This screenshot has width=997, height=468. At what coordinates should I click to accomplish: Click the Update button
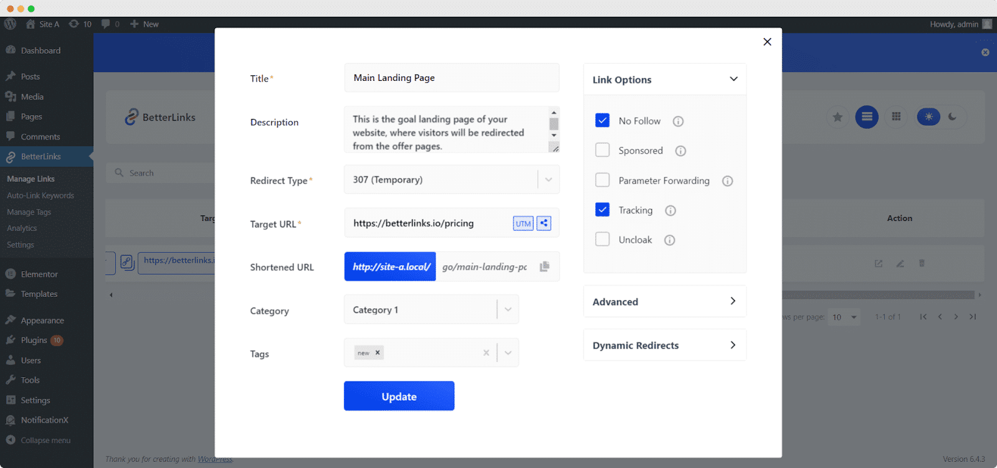click(x=399, y=396)
